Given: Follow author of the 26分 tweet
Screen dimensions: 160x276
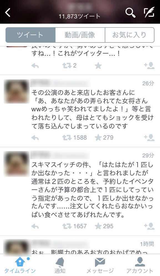Looking at the screenshot, I should [149, 138].
